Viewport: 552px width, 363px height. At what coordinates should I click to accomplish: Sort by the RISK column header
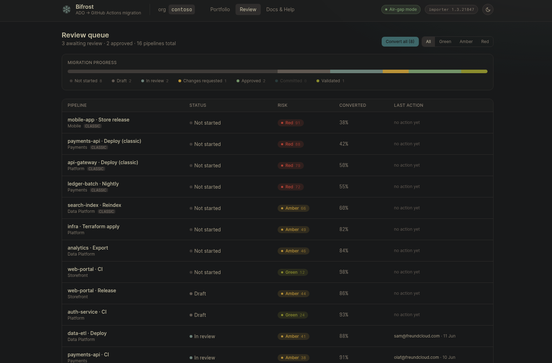[282, 105]
